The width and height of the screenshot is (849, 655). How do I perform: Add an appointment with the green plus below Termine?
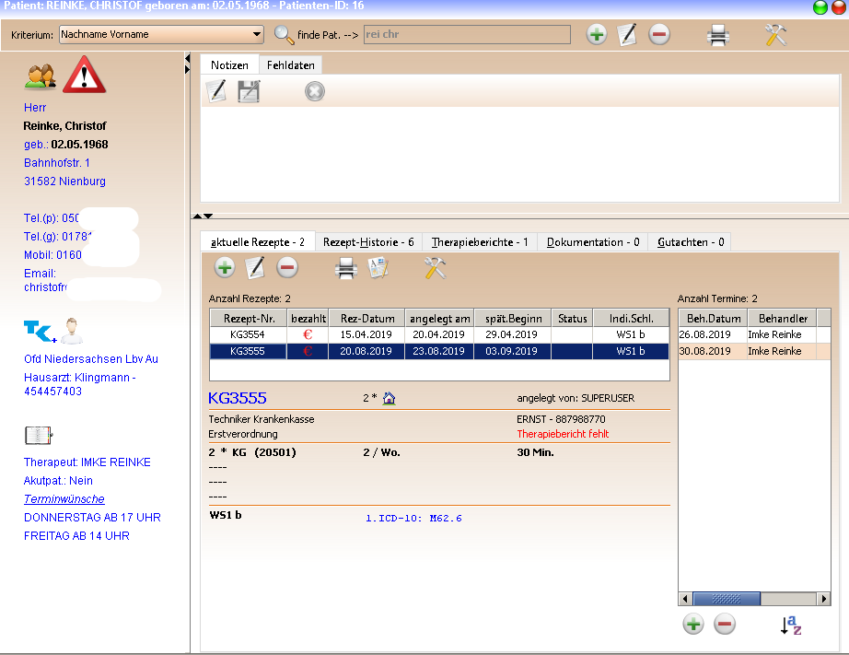tap(693, 625)
